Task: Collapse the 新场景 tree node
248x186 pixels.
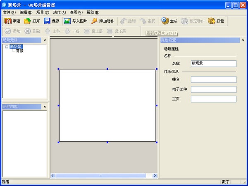Action: coord(7,47)
